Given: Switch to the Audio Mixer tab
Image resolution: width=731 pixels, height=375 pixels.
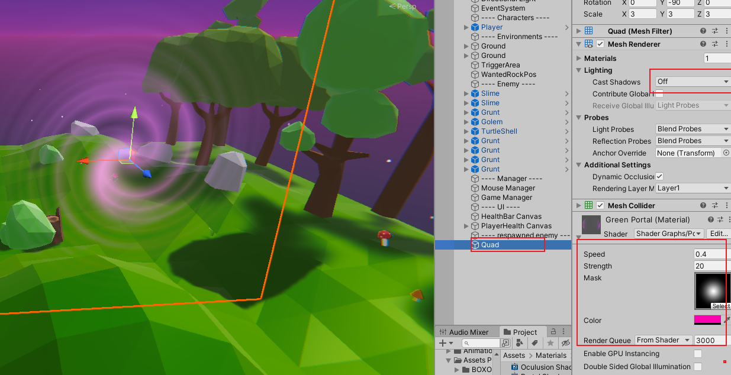Looking at the screenshot, I should click(466, 332).
